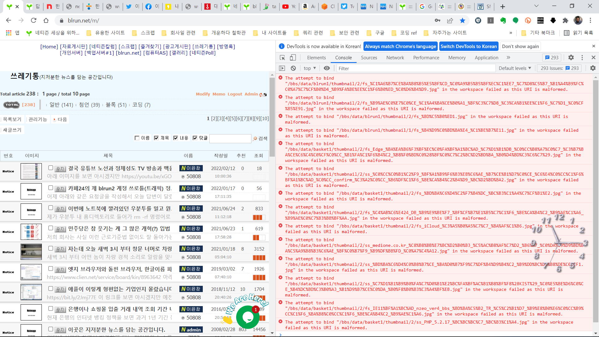Click Always match Chrome's language button
Screen dimensions: 599x337
[x=401, y=46]
